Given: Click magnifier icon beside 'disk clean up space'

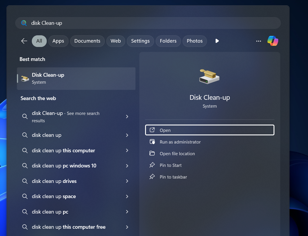Looking at the screenshot, I should coord(25,196).
